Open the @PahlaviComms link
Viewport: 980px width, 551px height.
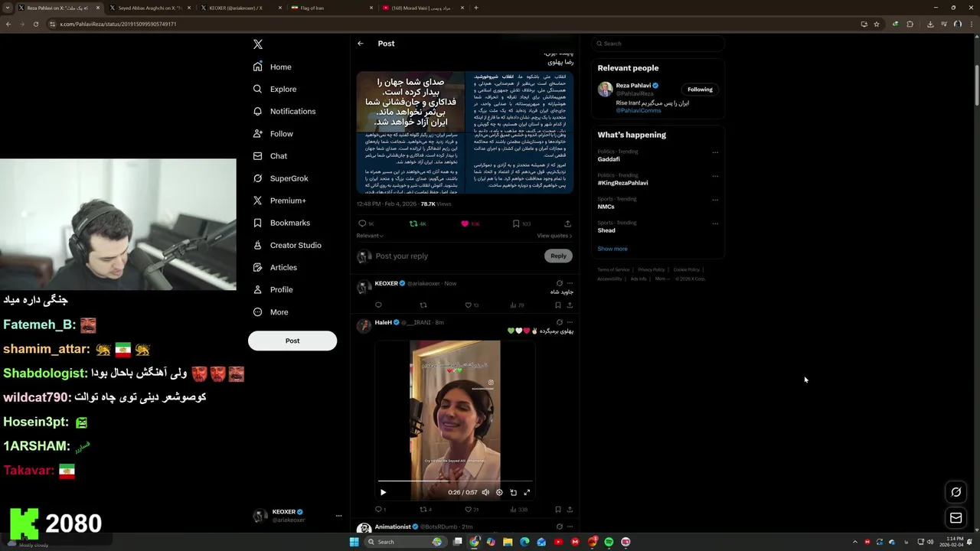(x=639, y=110)
